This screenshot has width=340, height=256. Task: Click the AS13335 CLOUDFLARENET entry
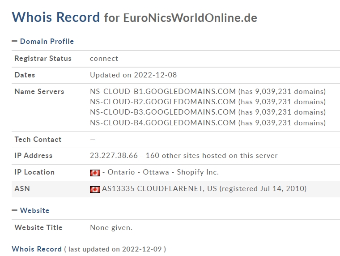click(x=159, y=188)
